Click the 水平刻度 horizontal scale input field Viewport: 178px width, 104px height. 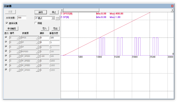pyautogui.click(x=22, y=18)
